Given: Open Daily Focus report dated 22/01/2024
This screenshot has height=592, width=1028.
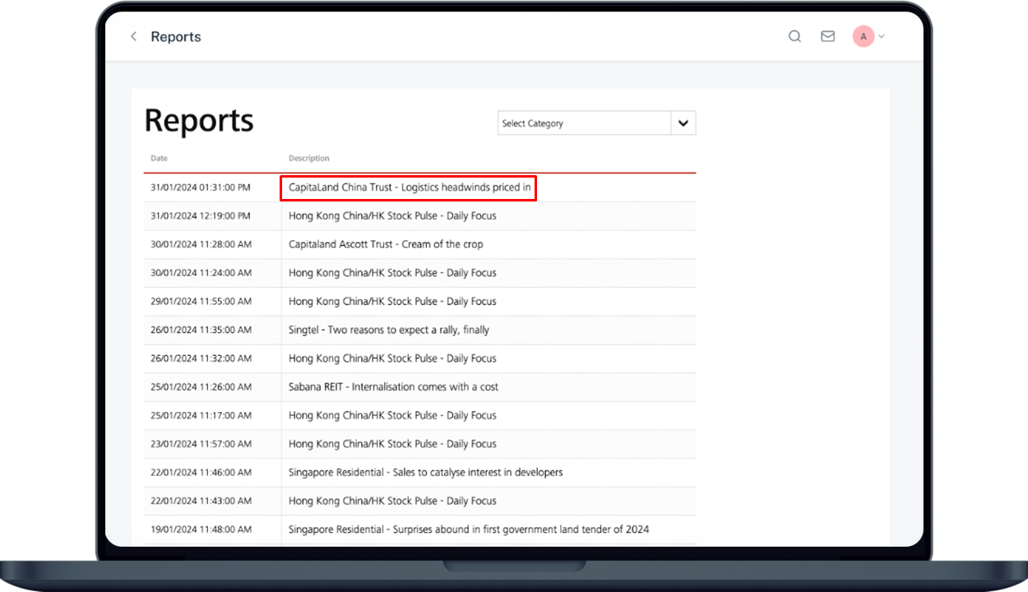Looking at the screenshot, I should [392, 501].
